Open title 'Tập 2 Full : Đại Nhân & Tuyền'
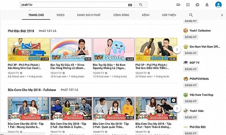The width and height of the screenshot is (226, 135). click(x=68, y=125)
